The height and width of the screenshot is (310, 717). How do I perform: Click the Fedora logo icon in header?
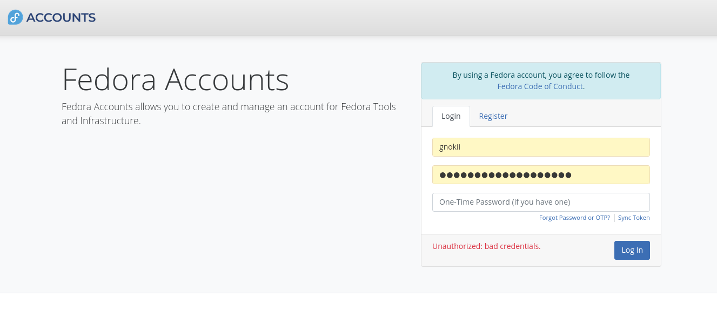click(x=15, y=17)
